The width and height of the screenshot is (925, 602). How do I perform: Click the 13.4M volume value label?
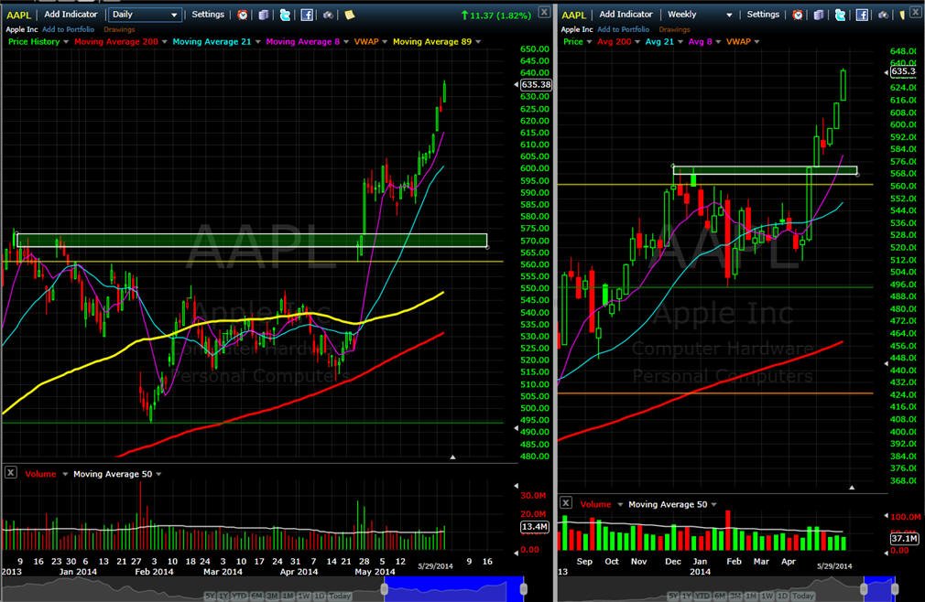535,527
